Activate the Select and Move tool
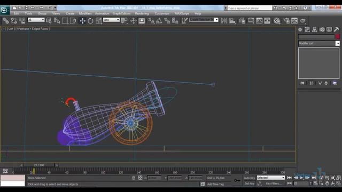This screenshot has height=192, width=342. pos(82,21)
